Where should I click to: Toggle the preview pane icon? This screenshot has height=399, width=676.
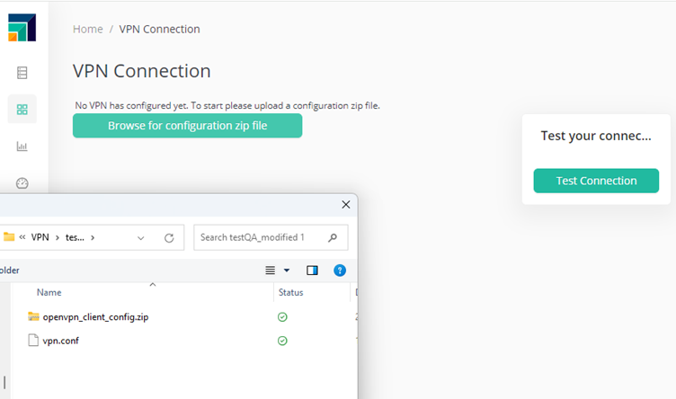[312, 270]
